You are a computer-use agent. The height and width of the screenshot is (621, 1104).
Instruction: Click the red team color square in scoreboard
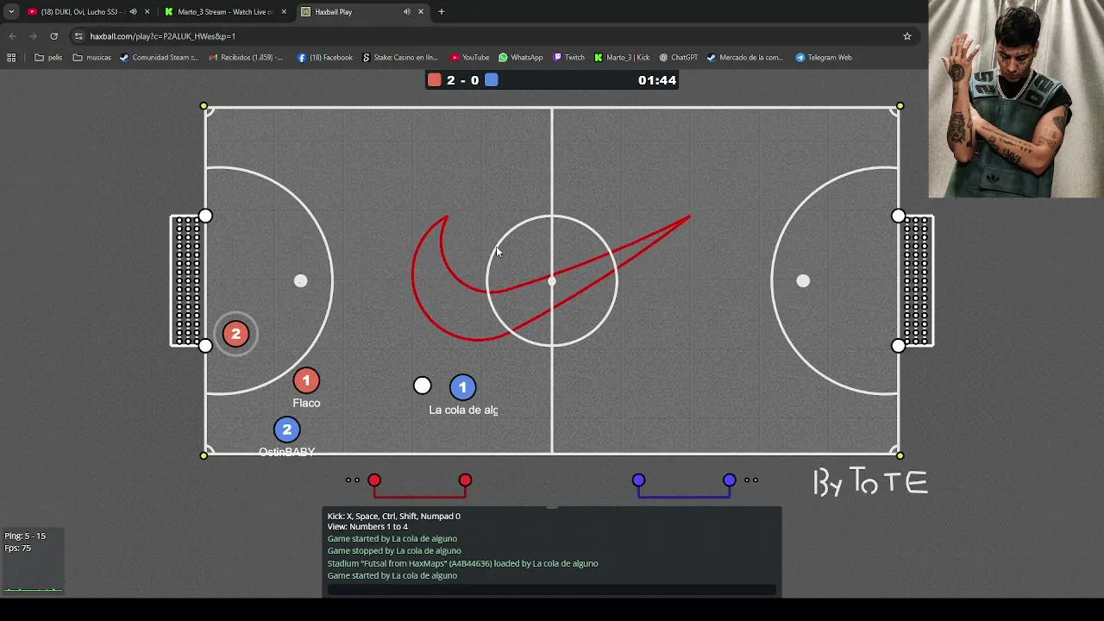pos(435,80)
